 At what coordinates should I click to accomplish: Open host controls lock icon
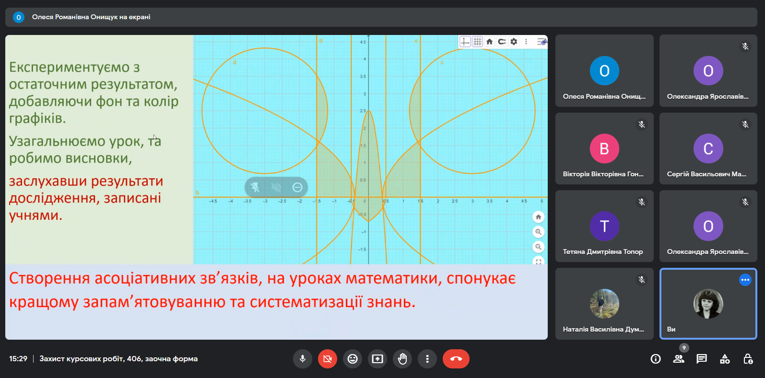(x=748, y=359)
